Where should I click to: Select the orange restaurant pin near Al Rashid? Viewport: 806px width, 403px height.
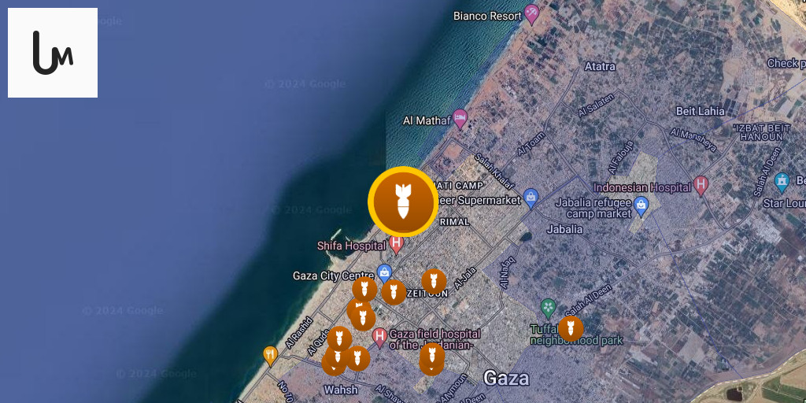tap(271, 356)
